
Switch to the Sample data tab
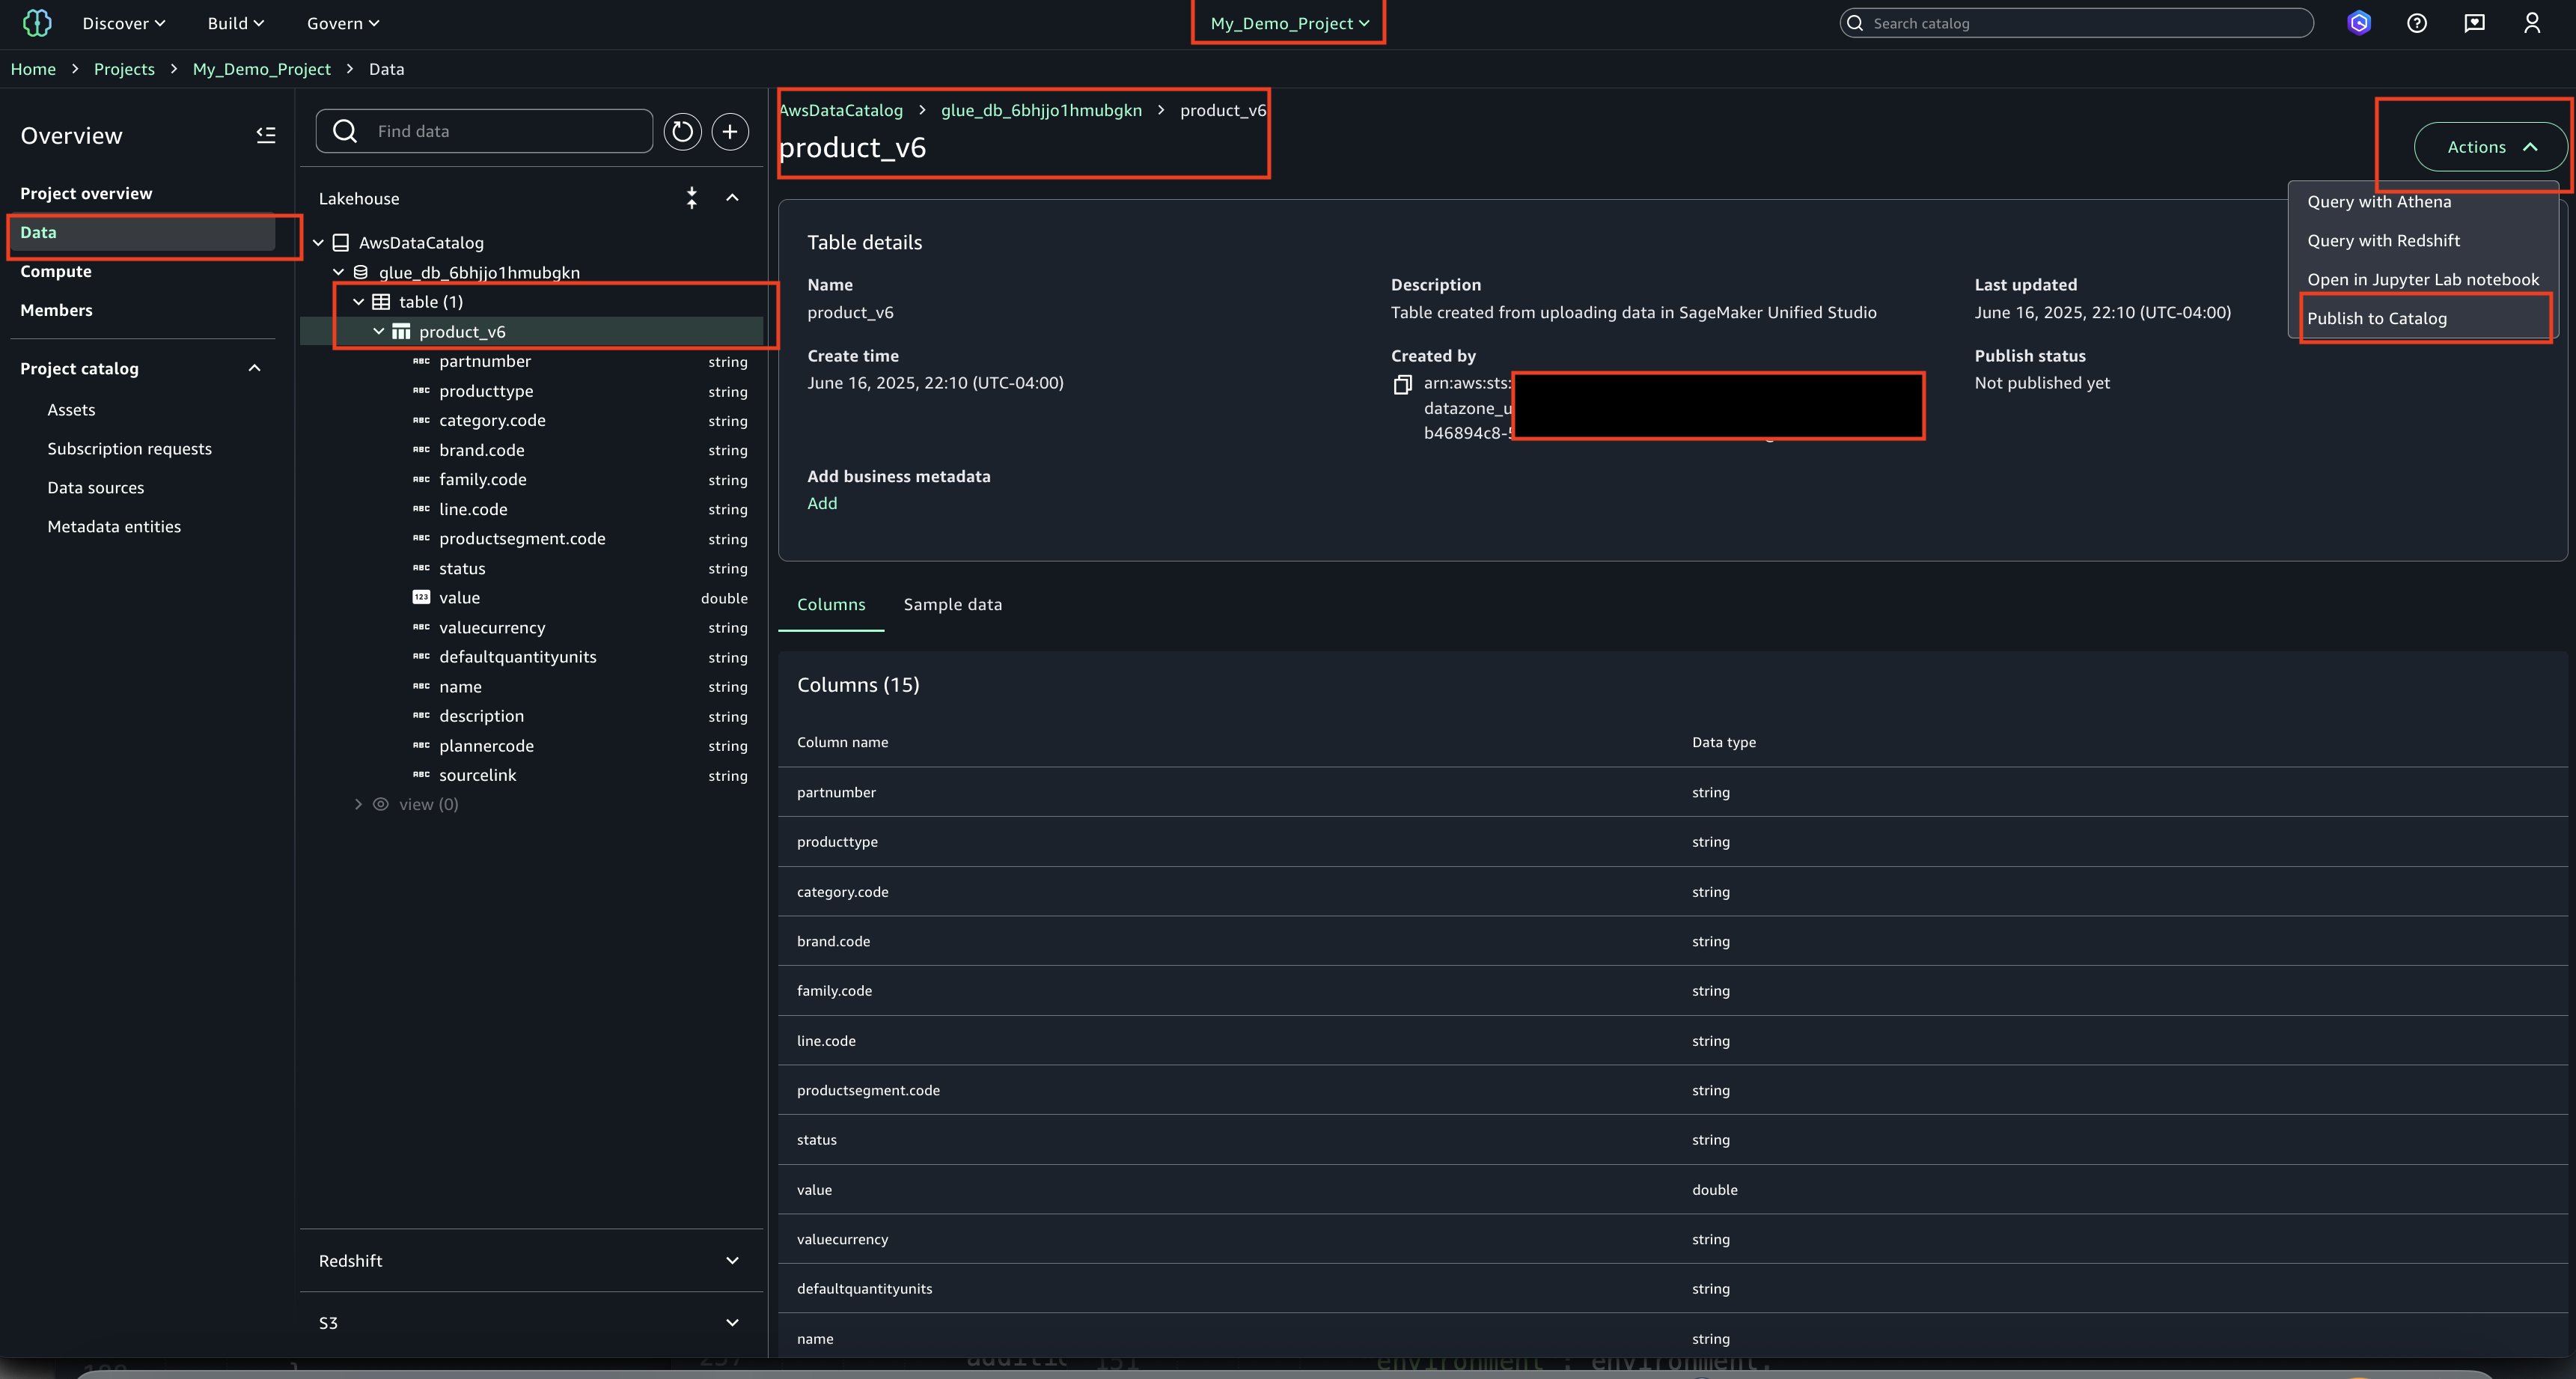[952, 604]
